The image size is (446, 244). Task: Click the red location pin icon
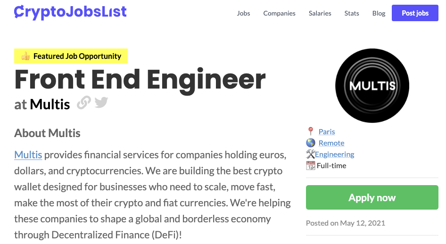(311, 131)
